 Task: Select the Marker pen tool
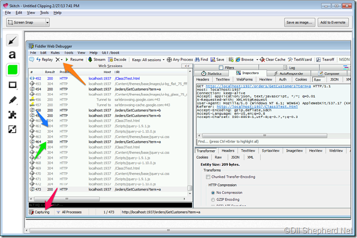coord(12,100)
